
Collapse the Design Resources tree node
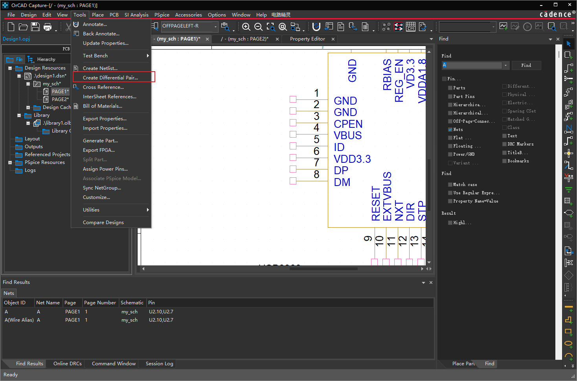pos(10,68)
